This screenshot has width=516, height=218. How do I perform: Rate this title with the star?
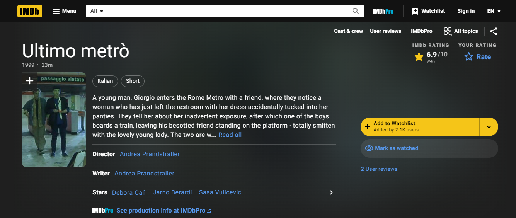coord(477,57)
